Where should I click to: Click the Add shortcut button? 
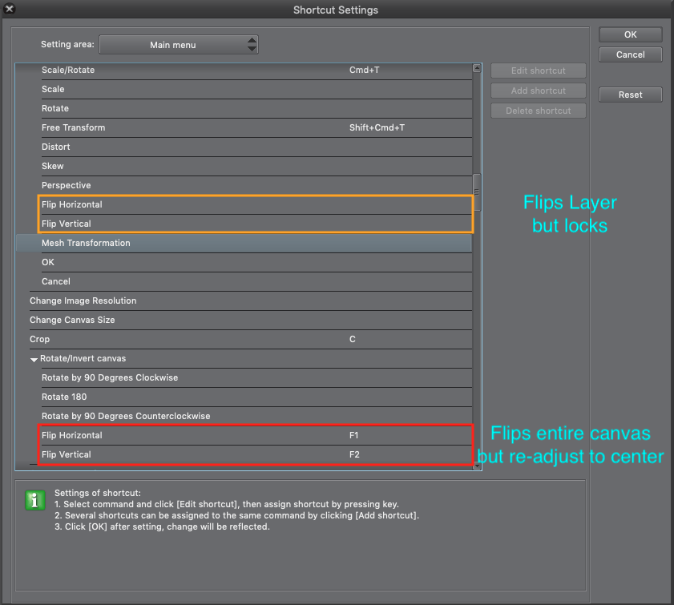tap(539, 91)
